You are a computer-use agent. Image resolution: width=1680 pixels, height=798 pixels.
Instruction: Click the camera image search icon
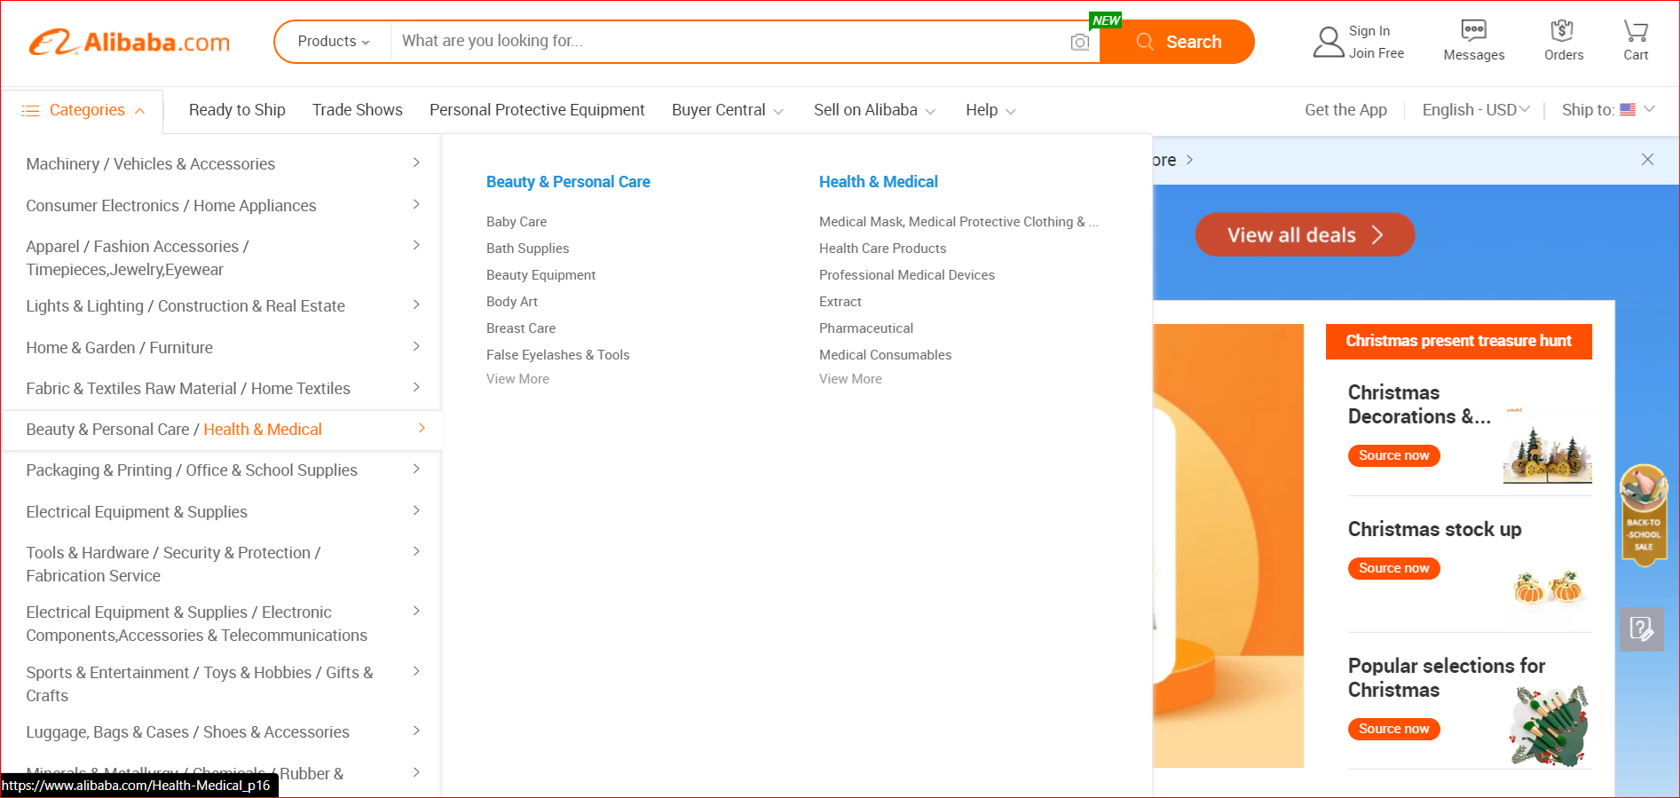coord(1079,42)
